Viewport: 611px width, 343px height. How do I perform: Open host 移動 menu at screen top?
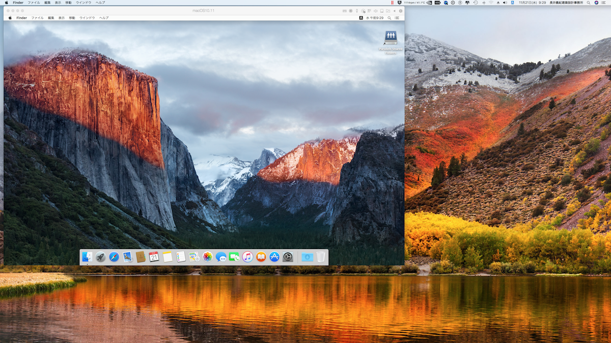click(69, 3)
